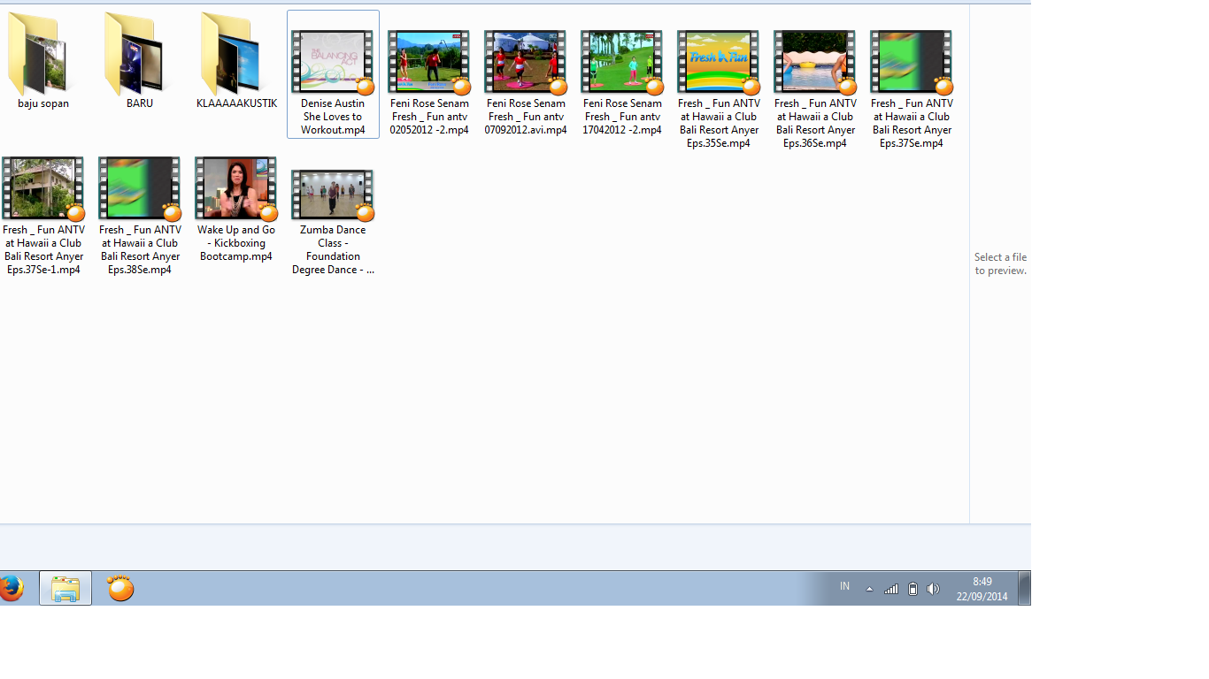Select the BARU folder
This screenshot has width=1209, height=679.
click(139, 62)
